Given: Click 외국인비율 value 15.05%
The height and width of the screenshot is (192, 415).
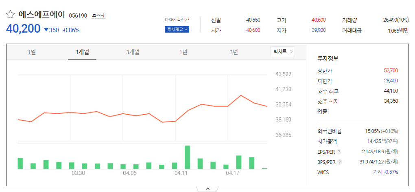Looking at the screenshot, I should click(x=372, y=131).
